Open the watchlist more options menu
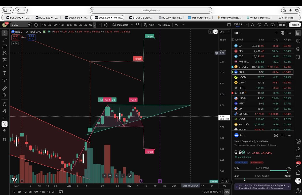Image resolution: width=302 pixels, height=195 pixels. 289,33
